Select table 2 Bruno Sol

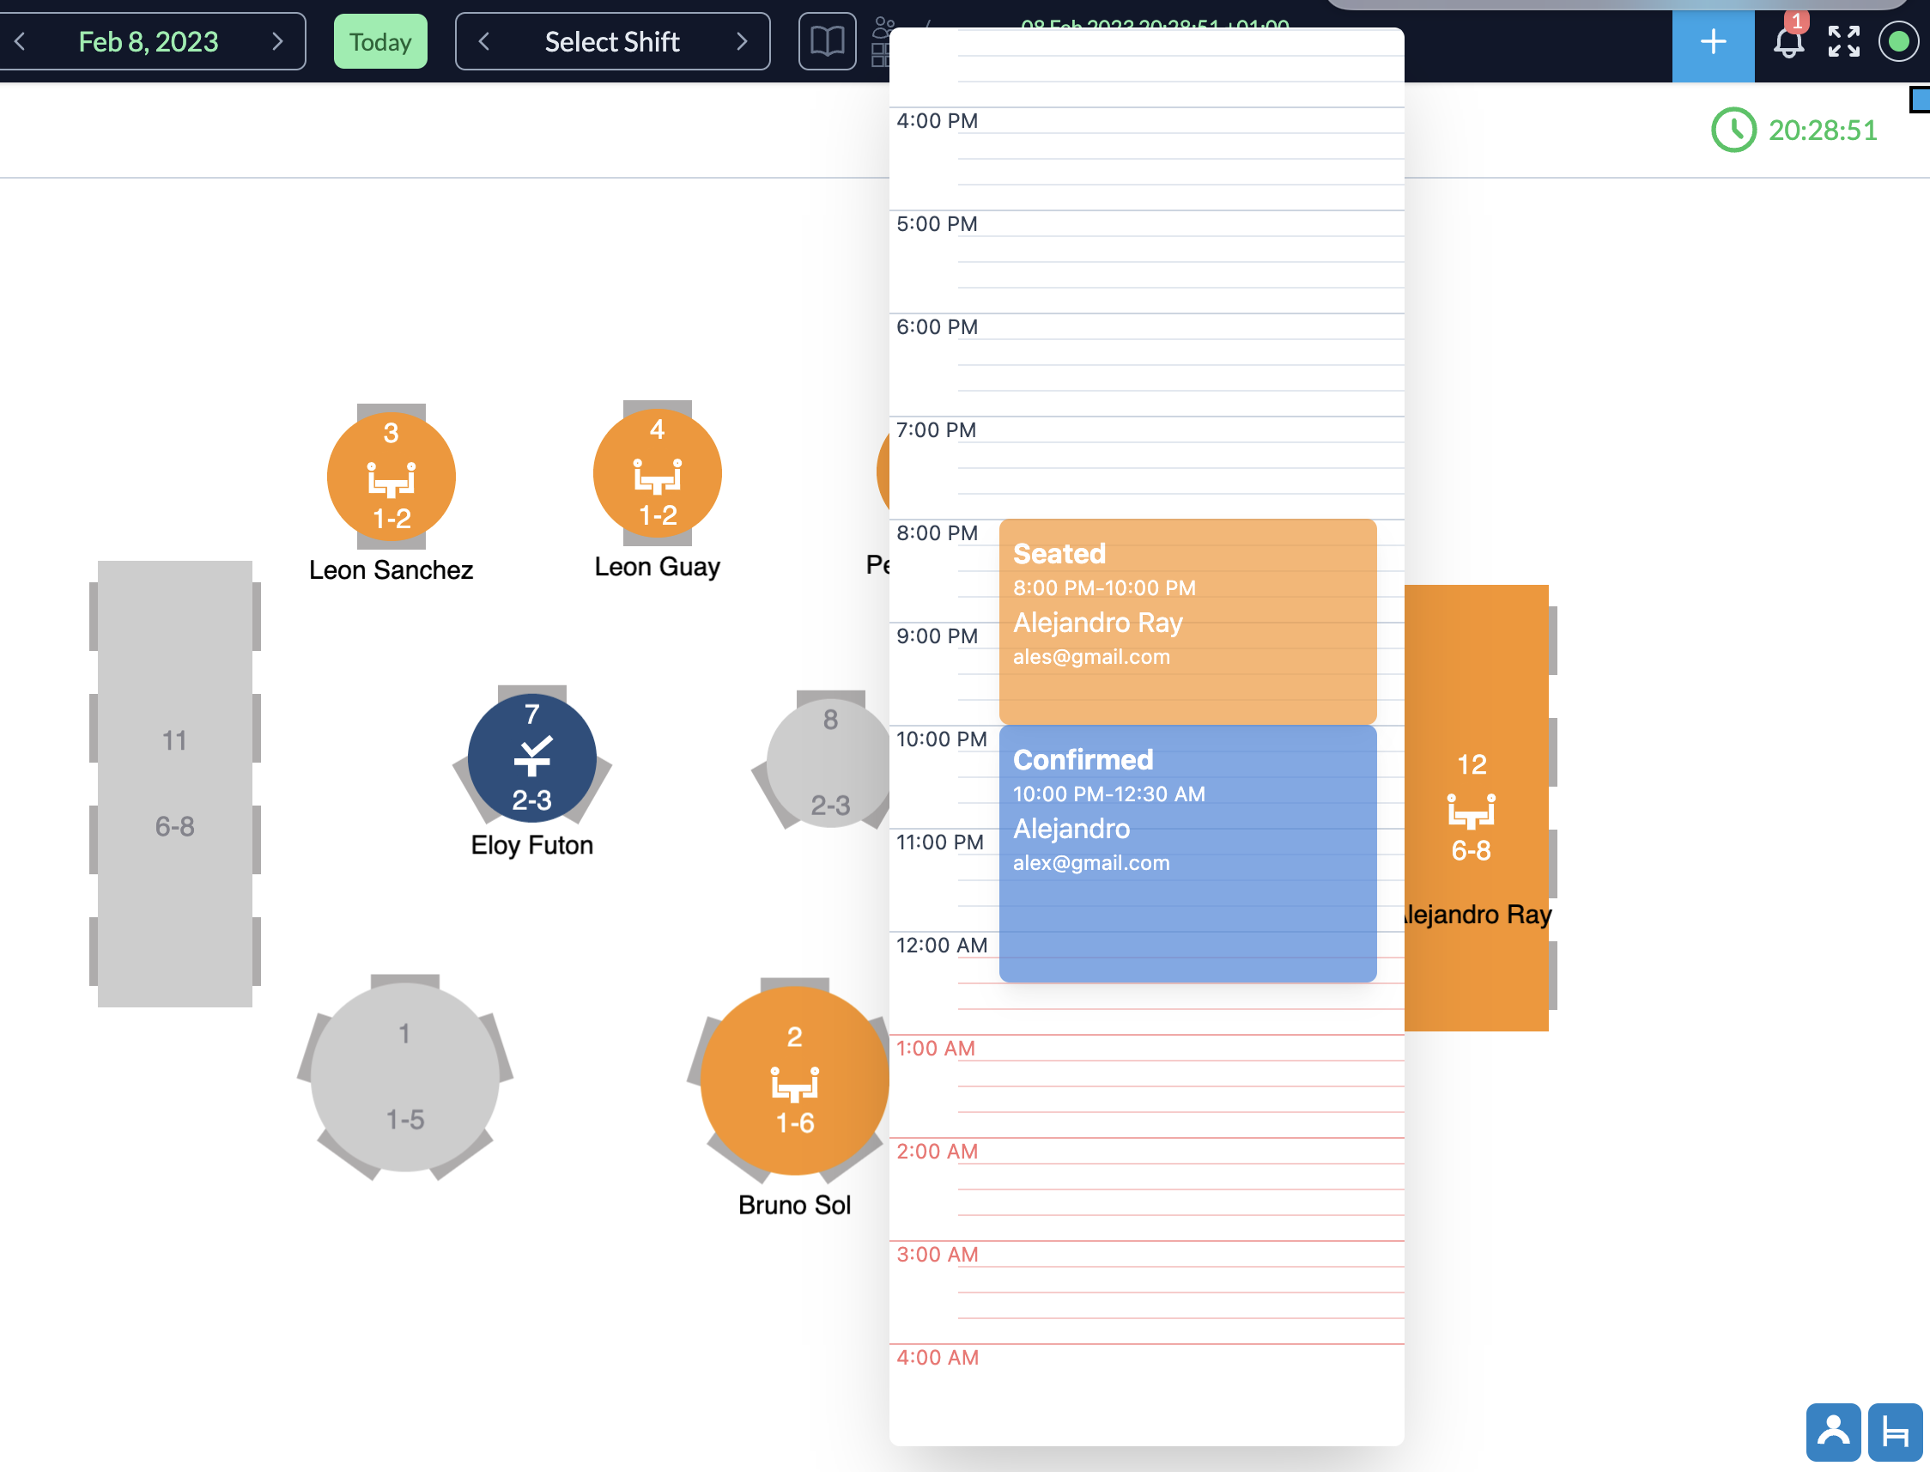point(793,1080)
